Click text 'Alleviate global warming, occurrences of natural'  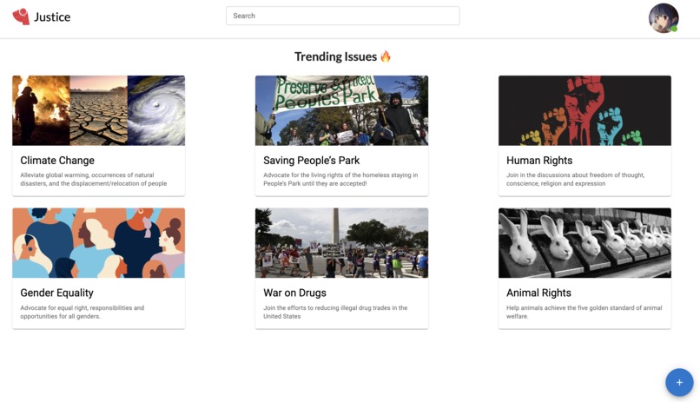click(x=87, y=175)
